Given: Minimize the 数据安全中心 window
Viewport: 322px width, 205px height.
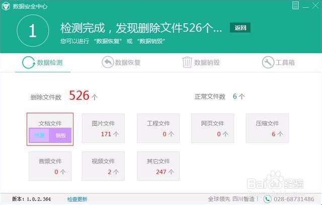Looking at the screenshot, I should (305, 7).
